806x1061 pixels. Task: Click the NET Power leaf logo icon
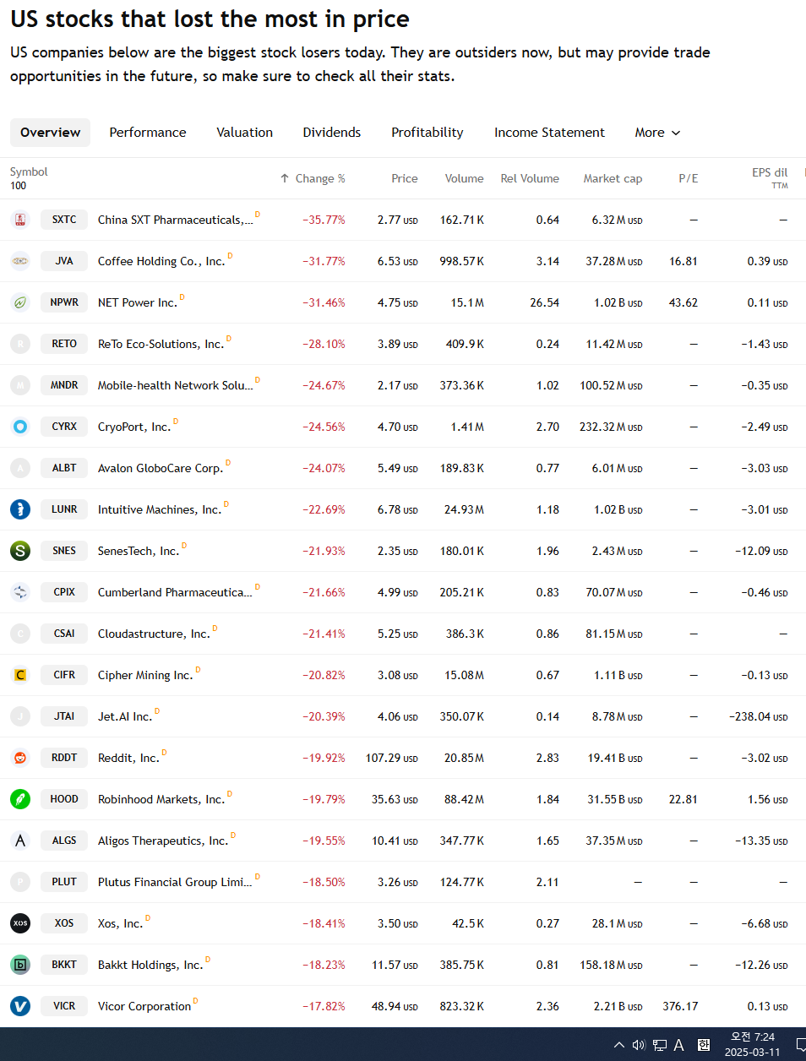click(20, 302)
